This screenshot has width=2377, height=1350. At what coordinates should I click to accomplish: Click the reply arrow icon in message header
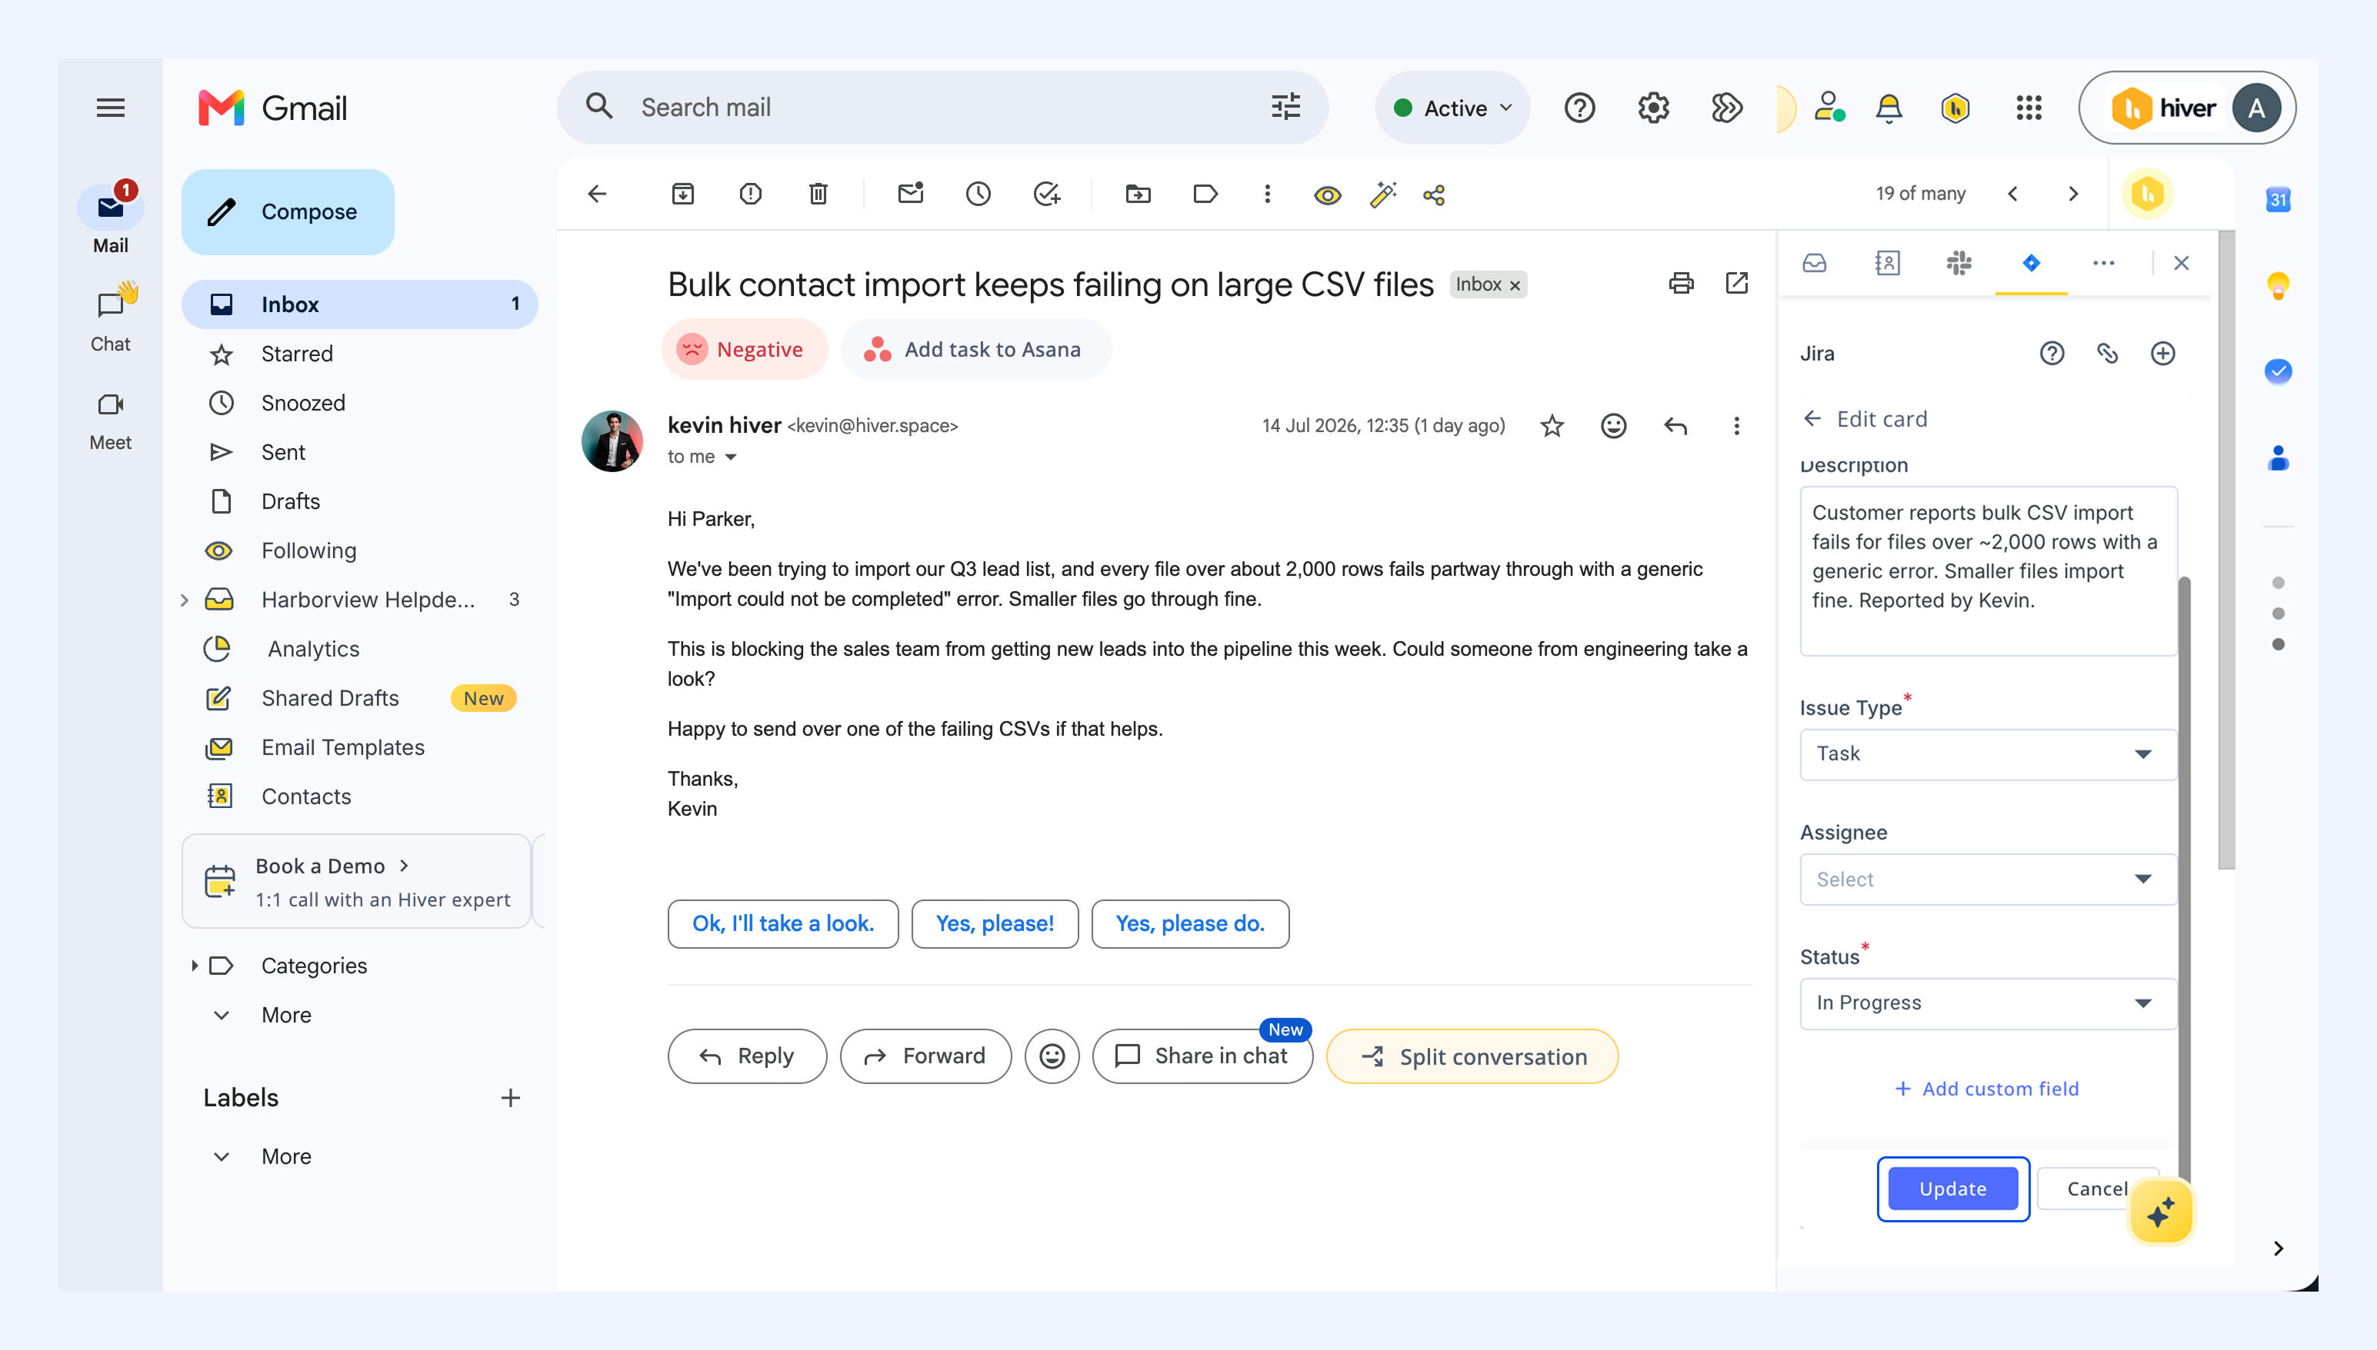click(x=1675, y=426)
